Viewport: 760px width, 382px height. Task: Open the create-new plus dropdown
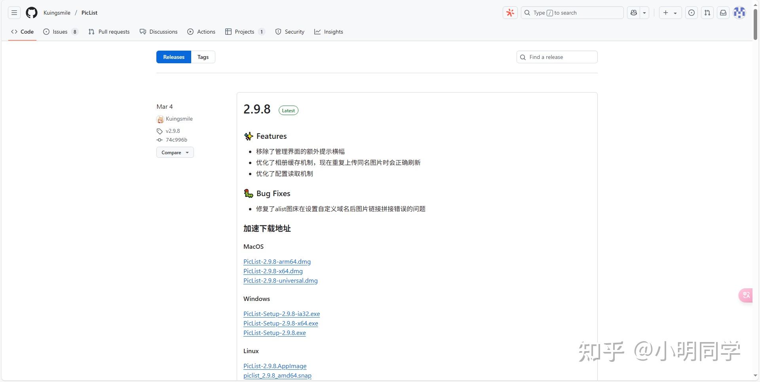tap(665, 13)
